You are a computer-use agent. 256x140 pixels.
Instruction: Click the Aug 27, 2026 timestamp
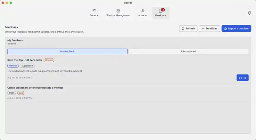coord(20,98)
